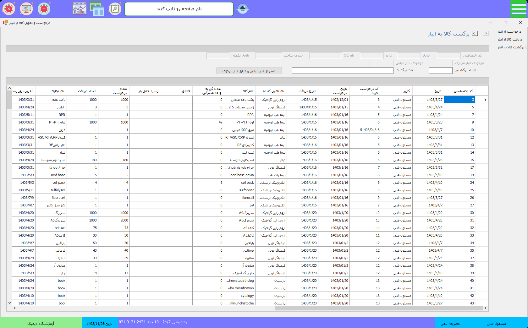Select دریافت کالا از انبار in side menu
The height and width of the screenshot is (328, 528).
click(509, 40)
